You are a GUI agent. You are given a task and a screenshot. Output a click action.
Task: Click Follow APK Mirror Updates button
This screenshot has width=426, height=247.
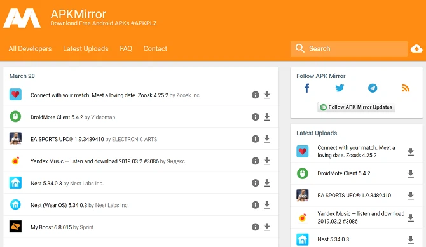(356, 107)
